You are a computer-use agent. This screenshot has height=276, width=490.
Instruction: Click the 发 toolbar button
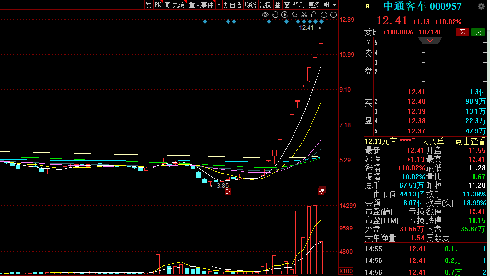(x=148, y=5)
